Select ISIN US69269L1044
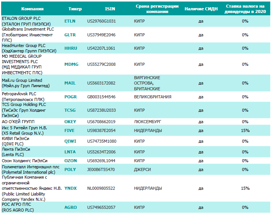271x215 pixels. pyautogui.click(x=101, y=161)
